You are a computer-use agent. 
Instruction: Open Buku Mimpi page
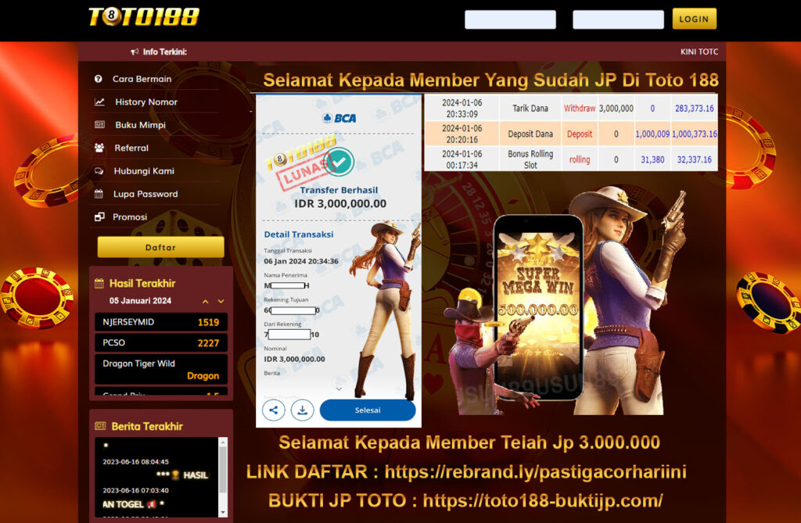point(140,124)
